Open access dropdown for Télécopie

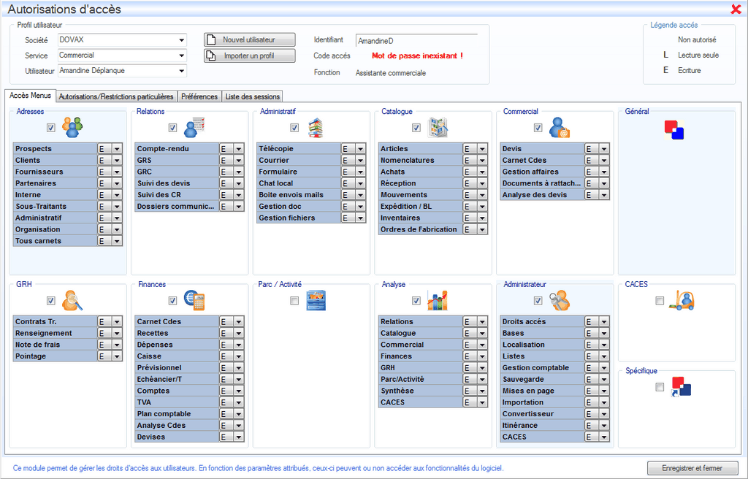pos(360,149)
